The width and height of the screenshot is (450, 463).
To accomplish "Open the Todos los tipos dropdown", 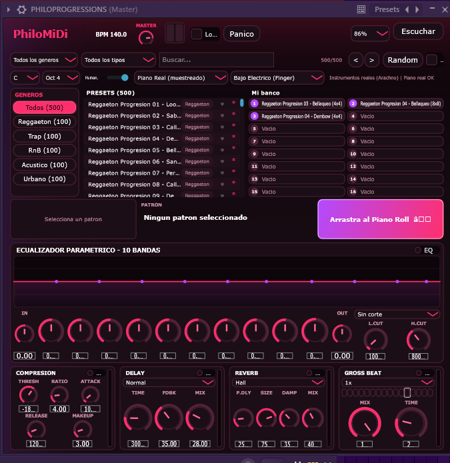I will [x=119, y=60].
